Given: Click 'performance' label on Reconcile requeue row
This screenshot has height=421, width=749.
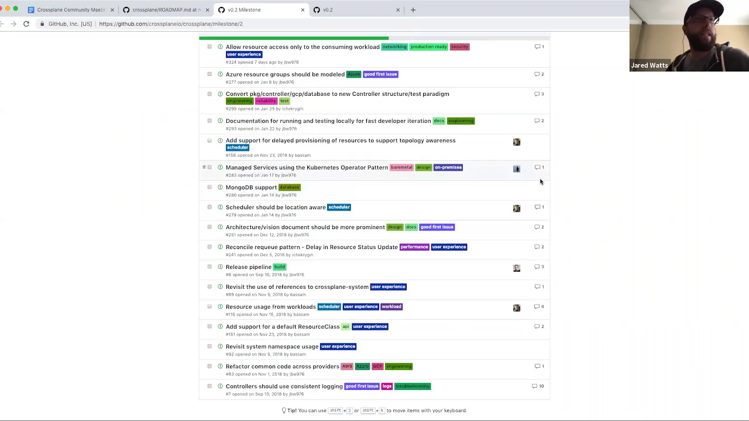Looking at the screenshot, I should pyautogui.click(x=414, y=247).
